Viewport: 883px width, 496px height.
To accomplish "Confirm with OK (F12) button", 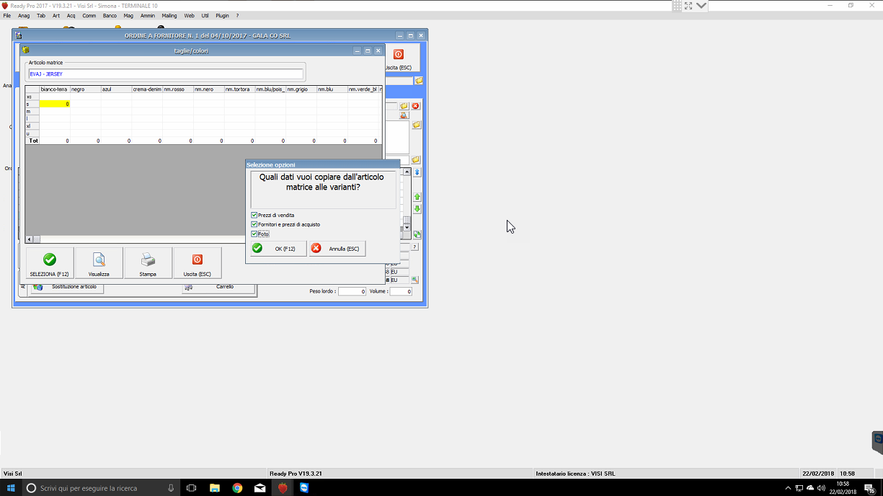I will coord(278,248).
